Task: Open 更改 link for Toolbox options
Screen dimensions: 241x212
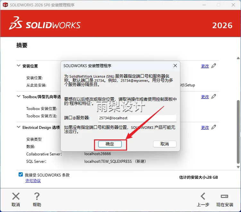Action: click(x=205, y=97)
